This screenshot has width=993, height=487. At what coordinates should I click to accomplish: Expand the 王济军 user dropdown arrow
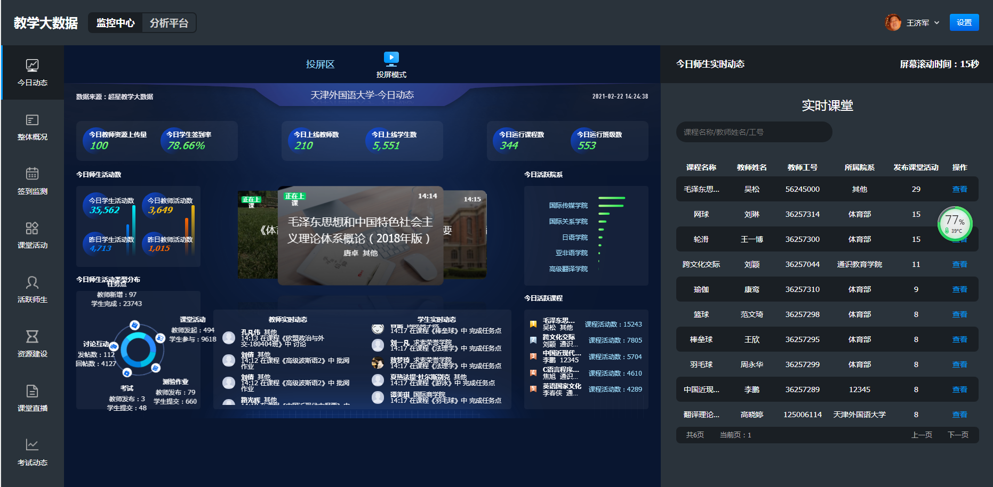coord(936,23)
